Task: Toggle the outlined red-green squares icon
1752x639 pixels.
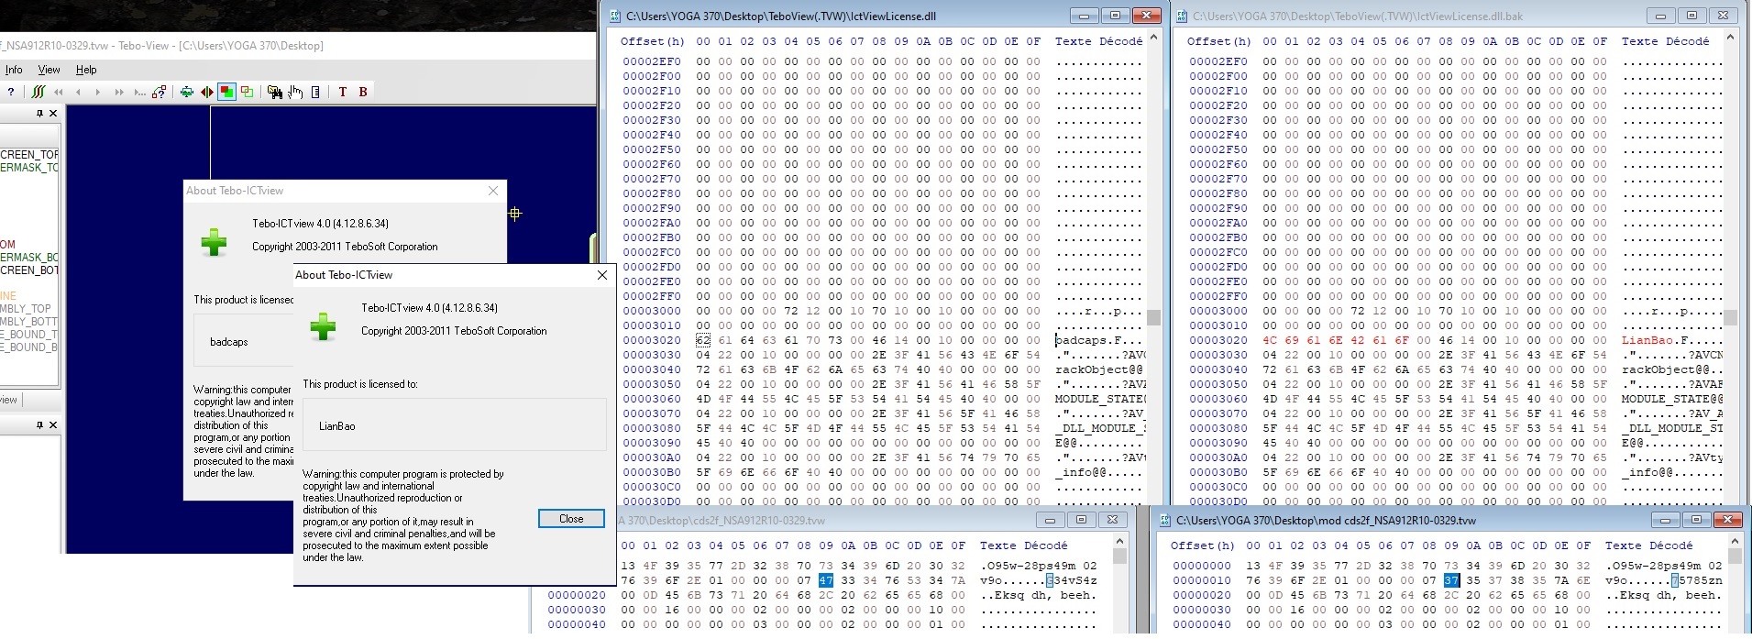Action: pos(247,92)
